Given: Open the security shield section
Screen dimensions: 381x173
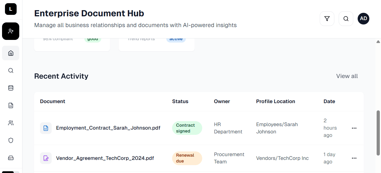Looking at the screenshot, I should point(11,140).
